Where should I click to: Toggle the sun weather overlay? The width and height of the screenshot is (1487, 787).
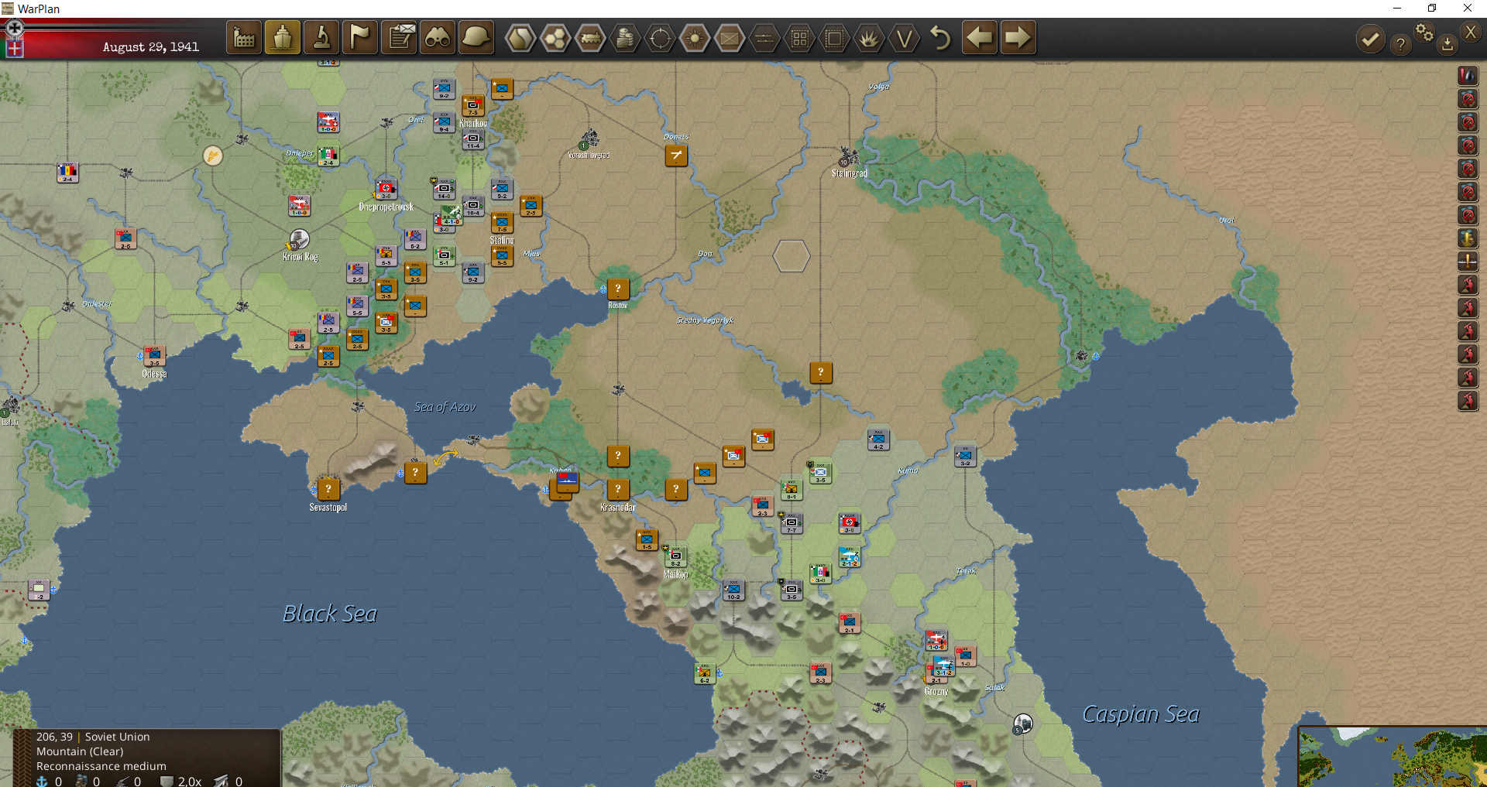[695, 38]
